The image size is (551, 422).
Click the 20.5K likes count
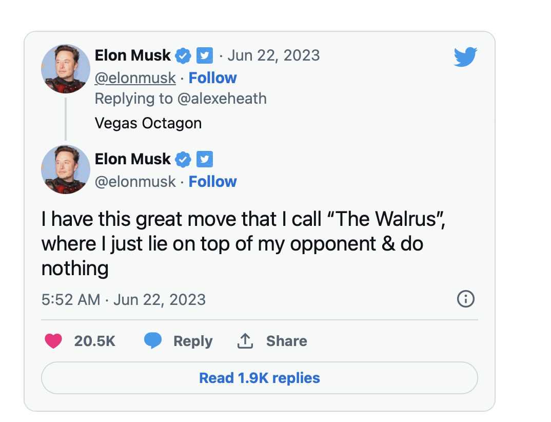coord(94,341)
